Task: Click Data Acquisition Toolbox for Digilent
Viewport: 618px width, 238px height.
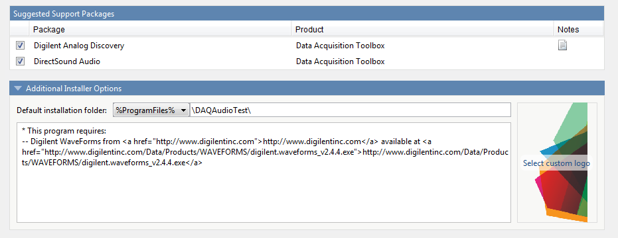Action: pyautogui.click(x=340, y=46)
